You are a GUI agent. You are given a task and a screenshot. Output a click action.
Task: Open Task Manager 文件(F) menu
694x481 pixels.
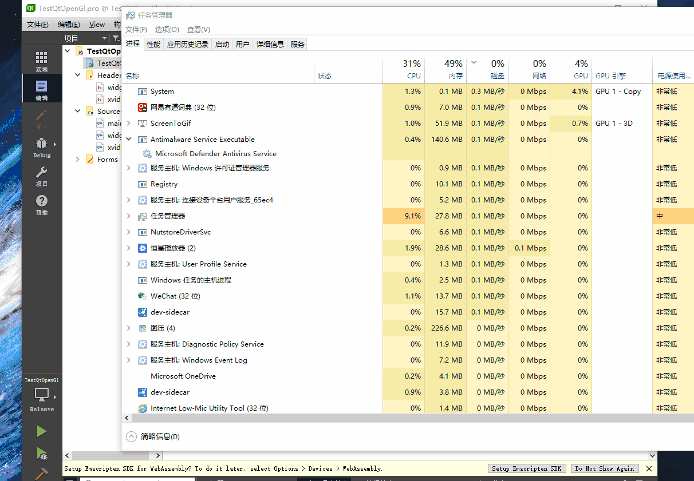[136, 30]
